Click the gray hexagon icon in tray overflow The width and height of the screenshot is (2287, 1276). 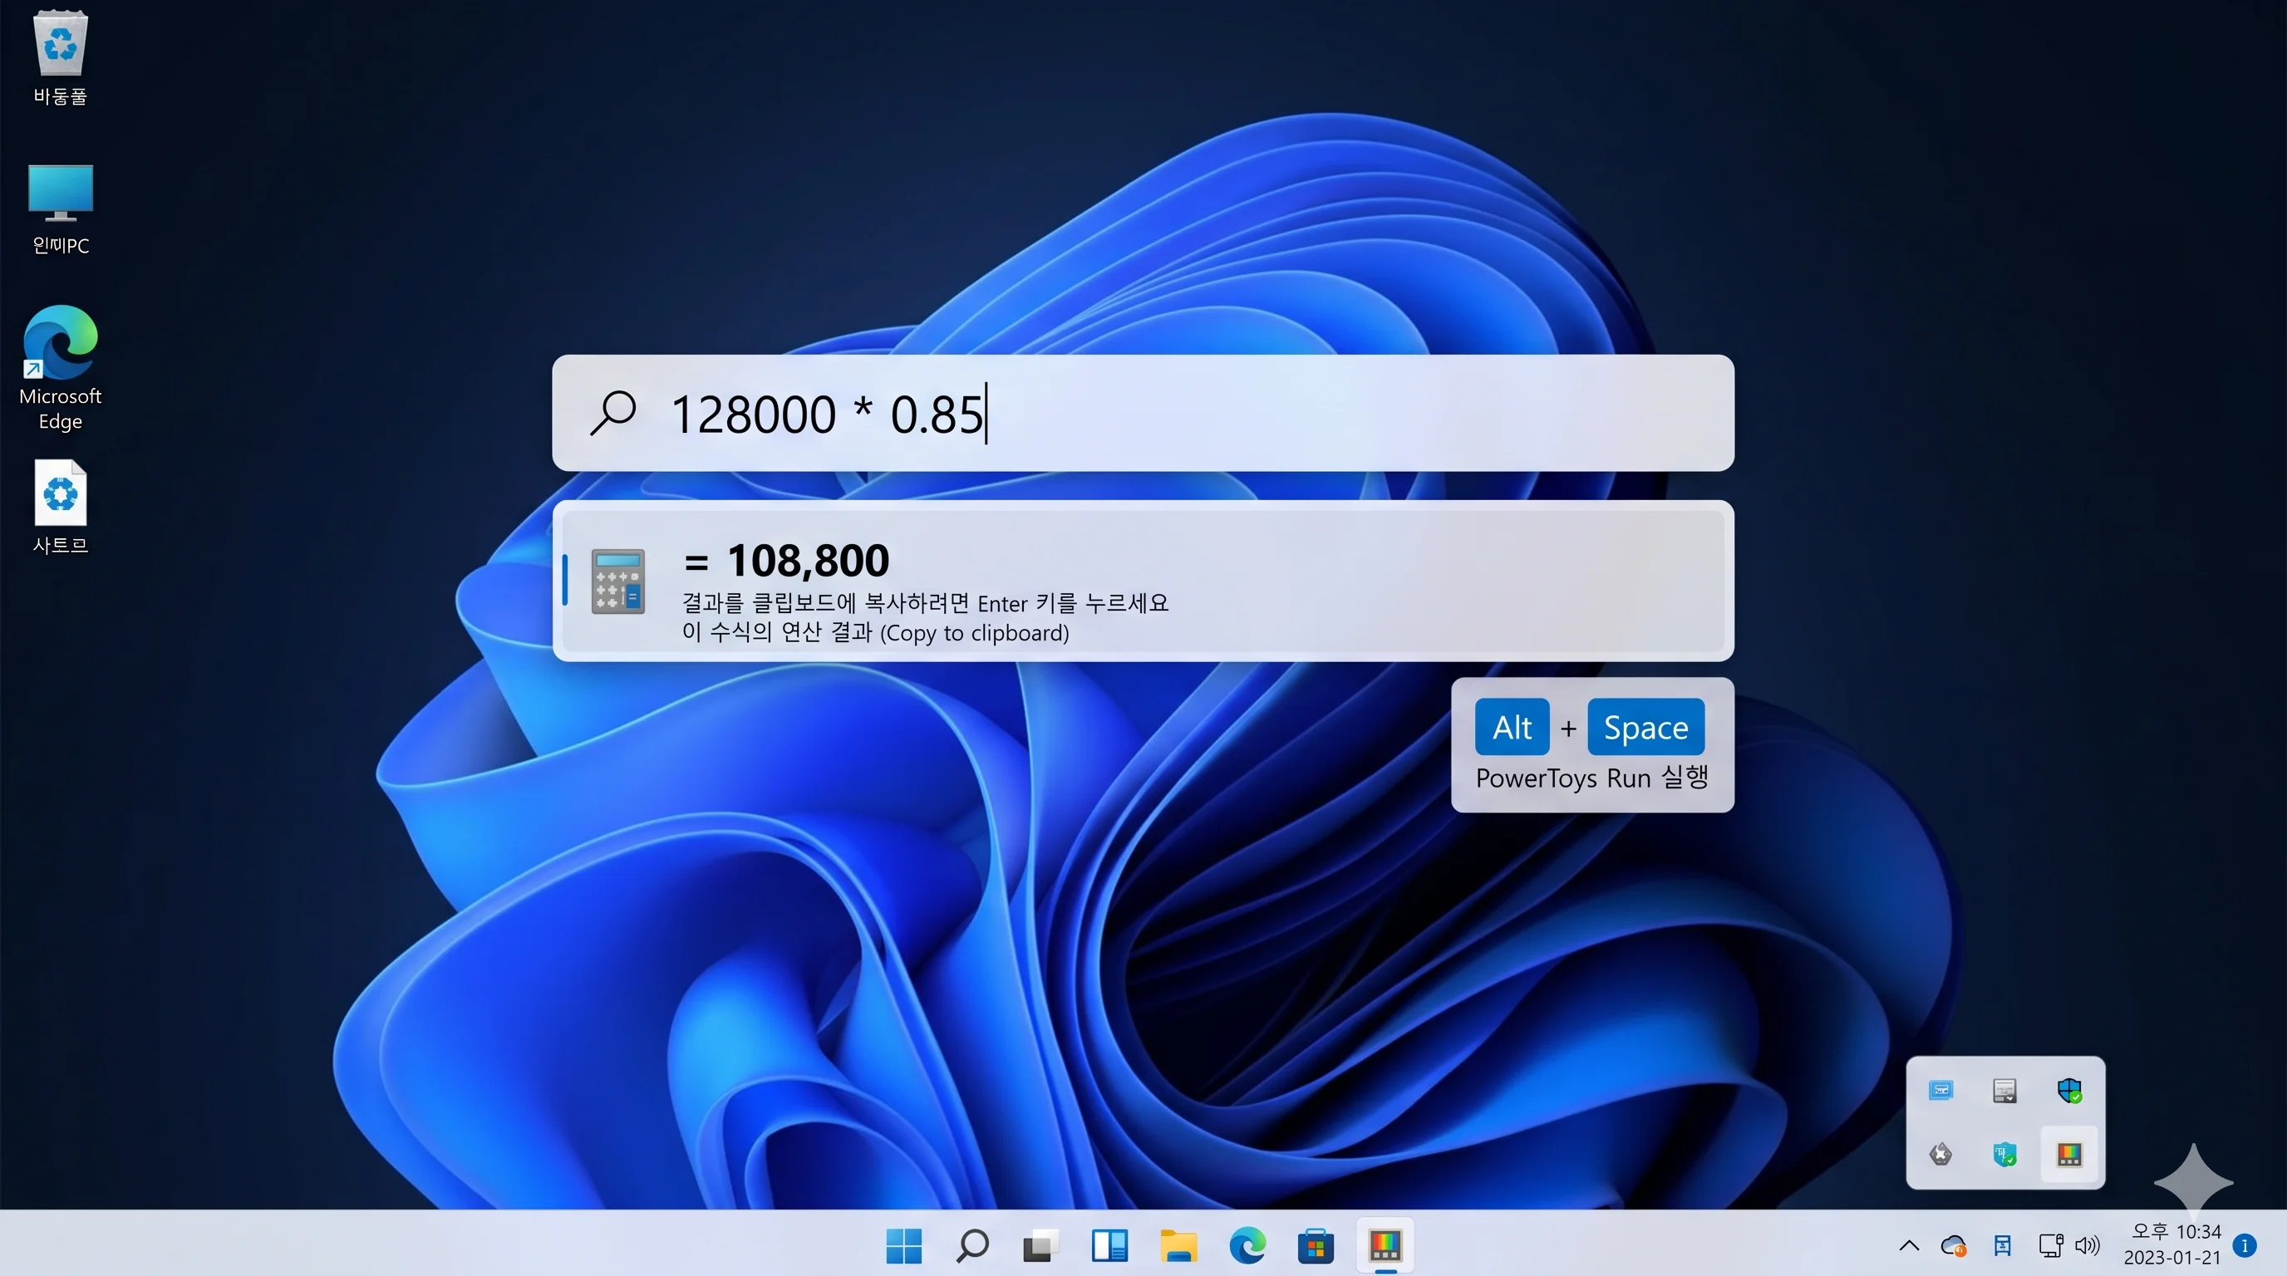click(1940, 1154)
